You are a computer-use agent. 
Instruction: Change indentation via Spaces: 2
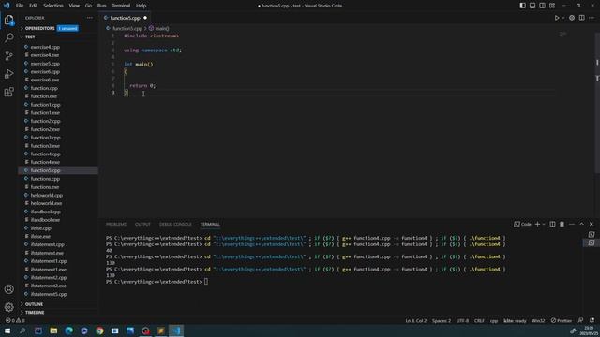click(442, 320)
